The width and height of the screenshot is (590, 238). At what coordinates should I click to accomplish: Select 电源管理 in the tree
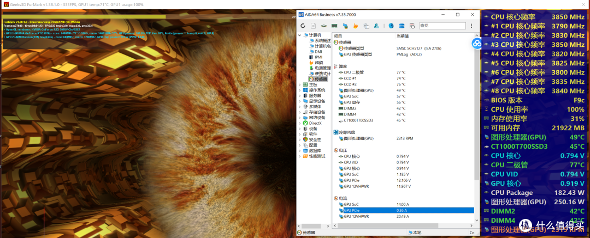[x=320, y=68]
